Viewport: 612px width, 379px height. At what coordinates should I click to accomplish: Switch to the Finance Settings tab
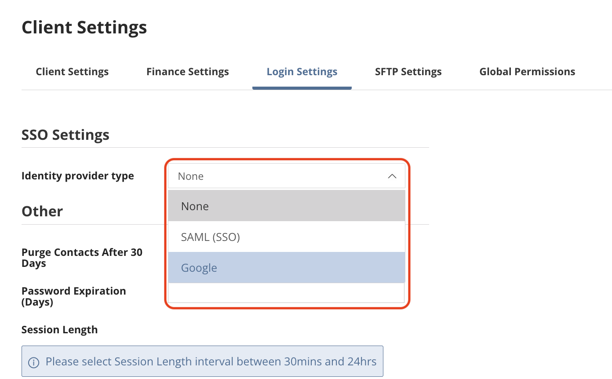tap(188, 72)
